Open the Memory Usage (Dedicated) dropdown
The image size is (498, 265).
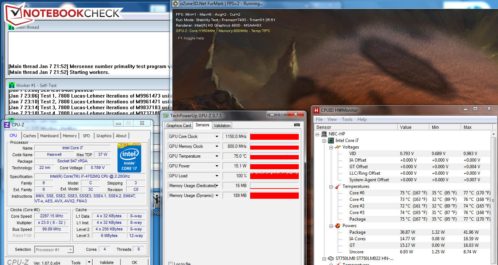pyautogui.click(x=217, y=186)
